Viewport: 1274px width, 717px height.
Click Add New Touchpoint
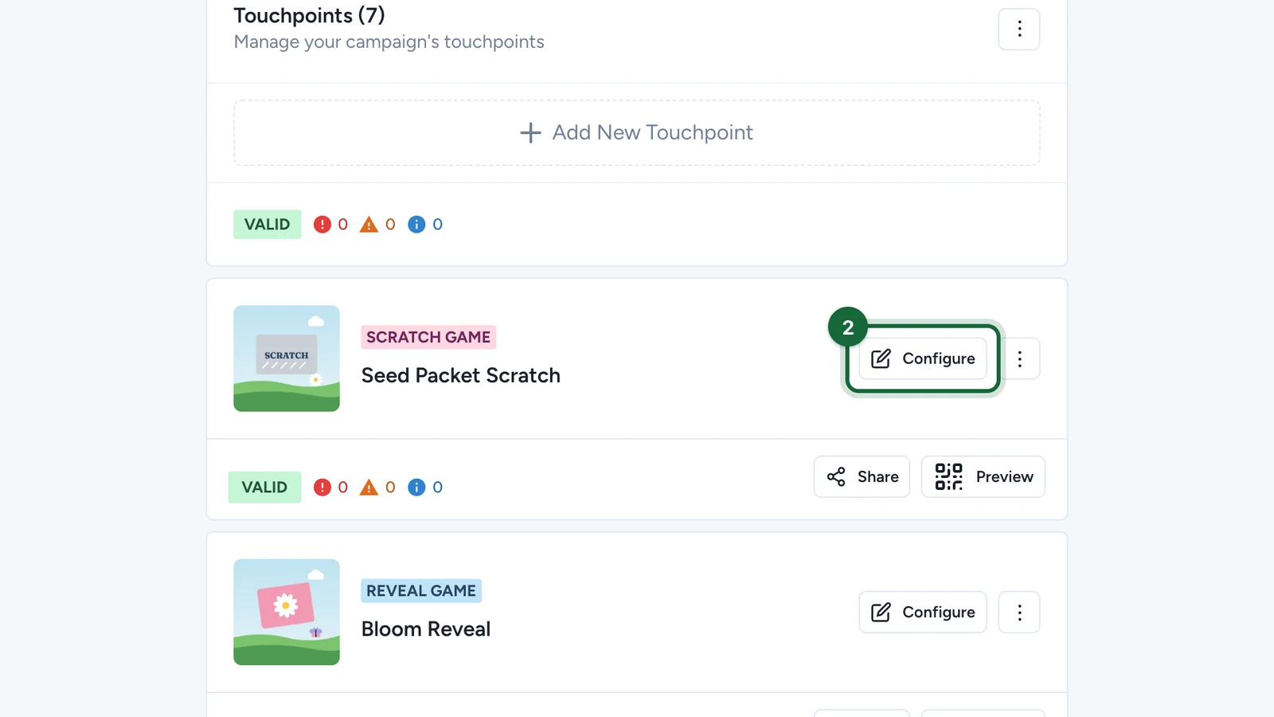[636, 133]
